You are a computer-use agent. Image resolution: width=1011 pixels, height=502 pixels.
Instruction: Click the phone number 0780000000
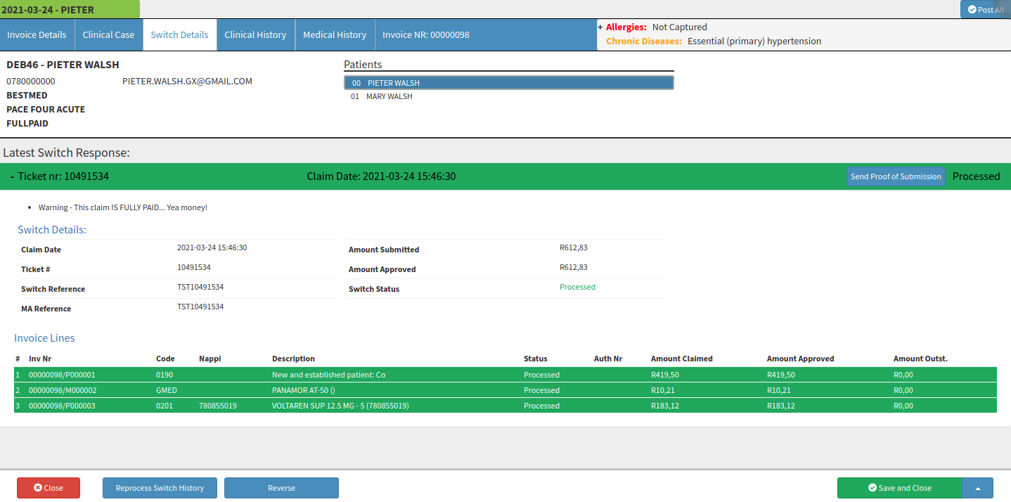click(31, 82)
